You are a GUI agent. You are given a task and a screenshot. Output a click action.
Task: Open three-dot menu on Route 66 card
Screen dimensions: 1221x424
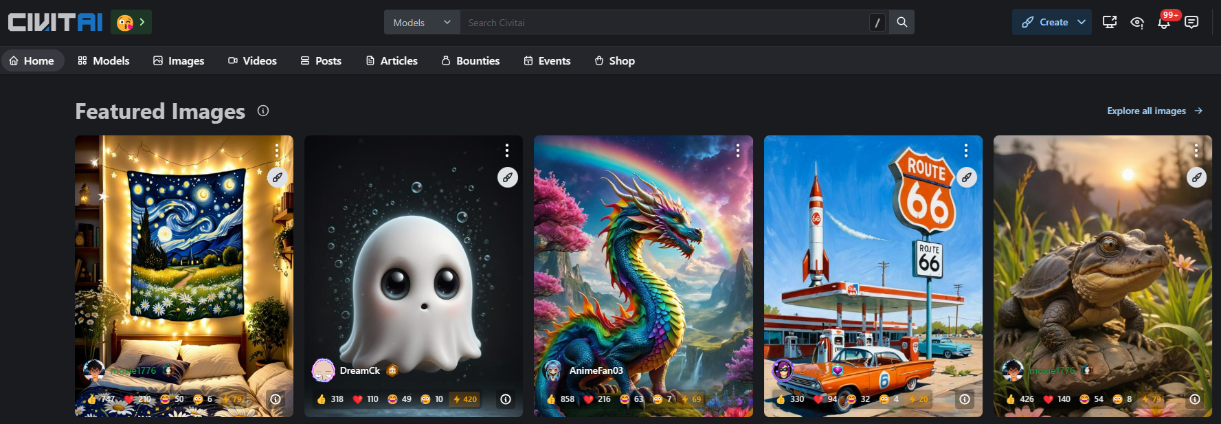tap(966, 150)
